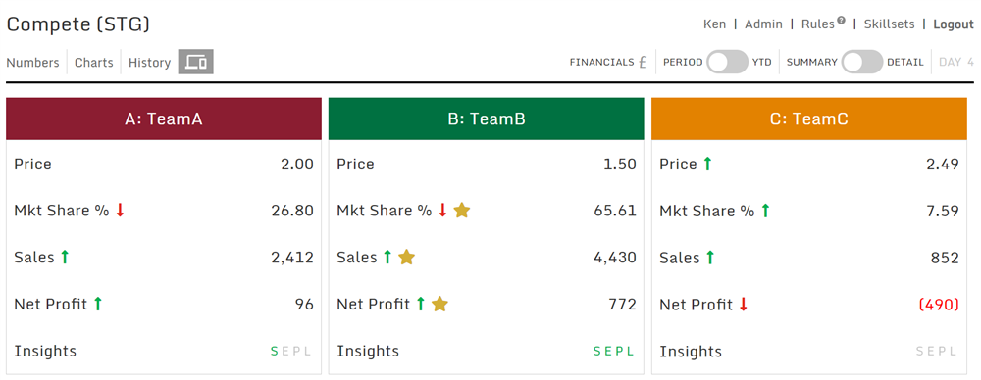Click TeamB's Sales gold star icon

[407, 257]
